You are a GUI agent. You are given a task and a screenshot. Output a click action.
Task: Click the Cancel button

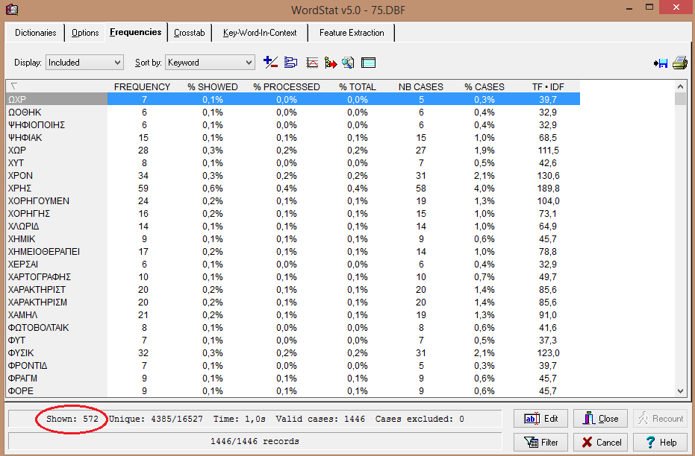tap(600, 443)
